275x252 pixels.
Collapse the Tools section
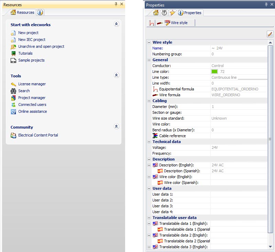pyautogui.click(x=116, y=75)
